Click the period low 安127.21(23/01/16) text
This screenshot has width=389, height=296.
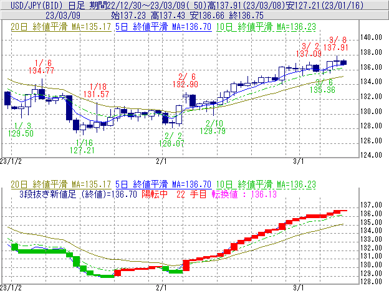[325, 5]
